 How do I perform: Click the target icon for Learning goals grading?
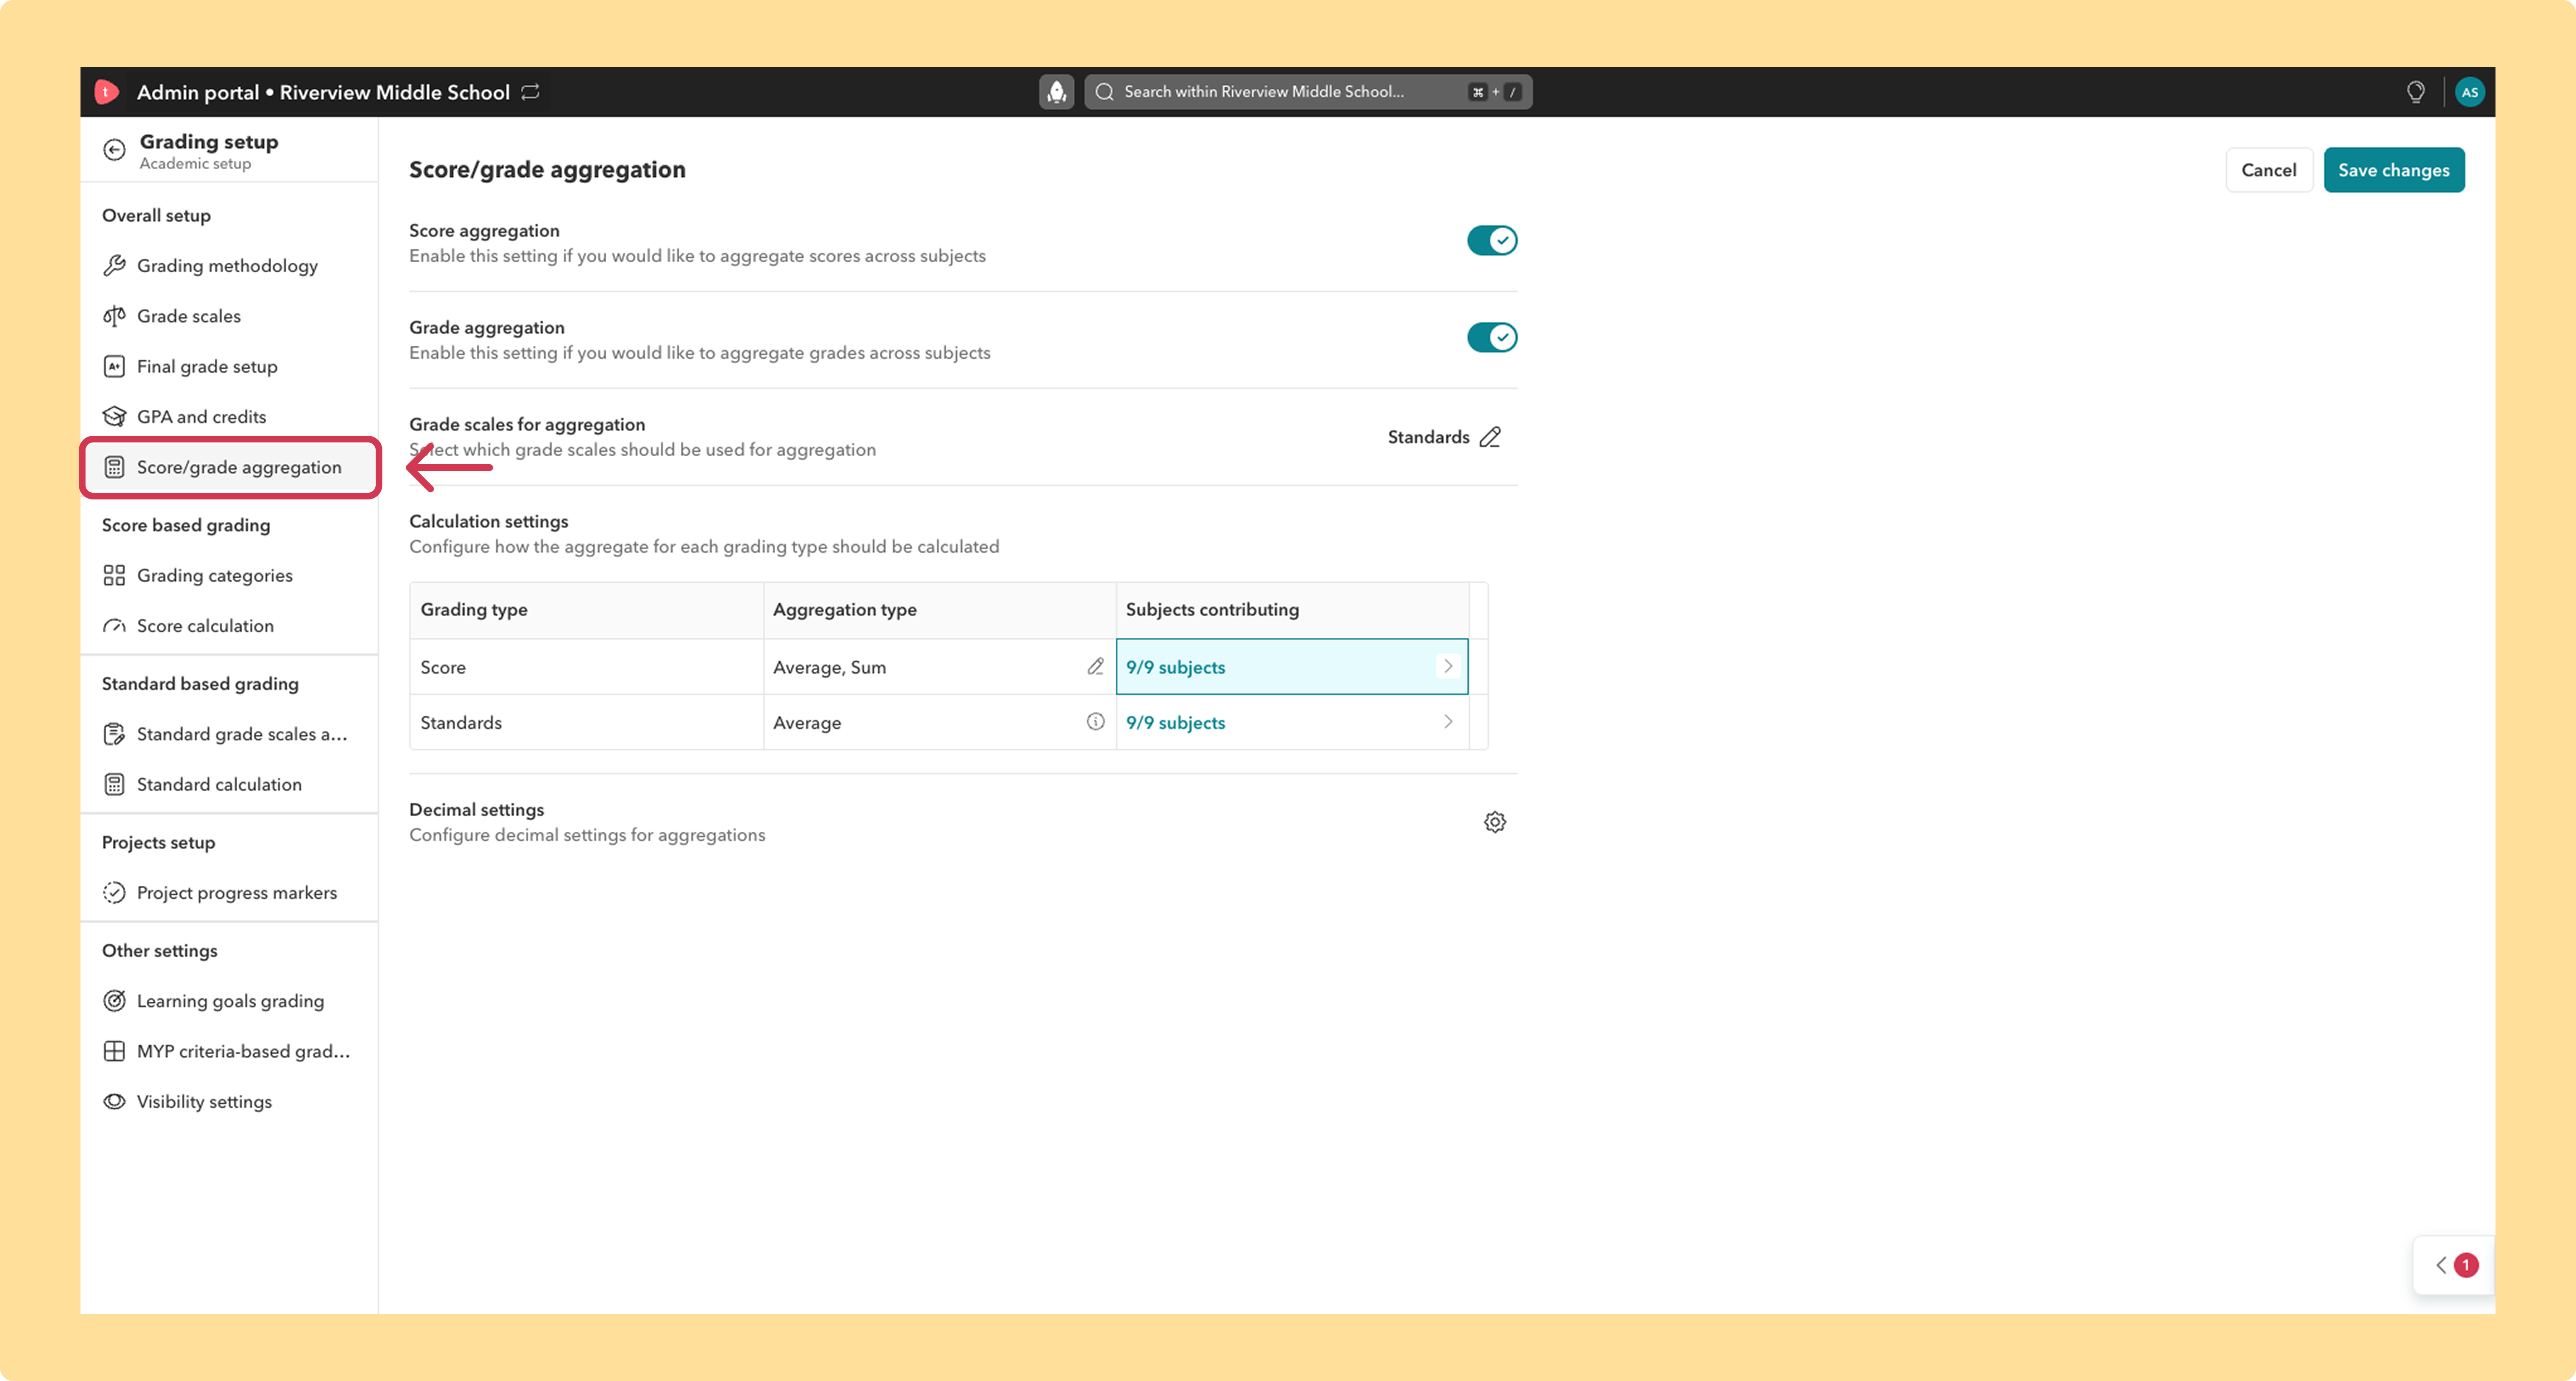coord(115,1001)
